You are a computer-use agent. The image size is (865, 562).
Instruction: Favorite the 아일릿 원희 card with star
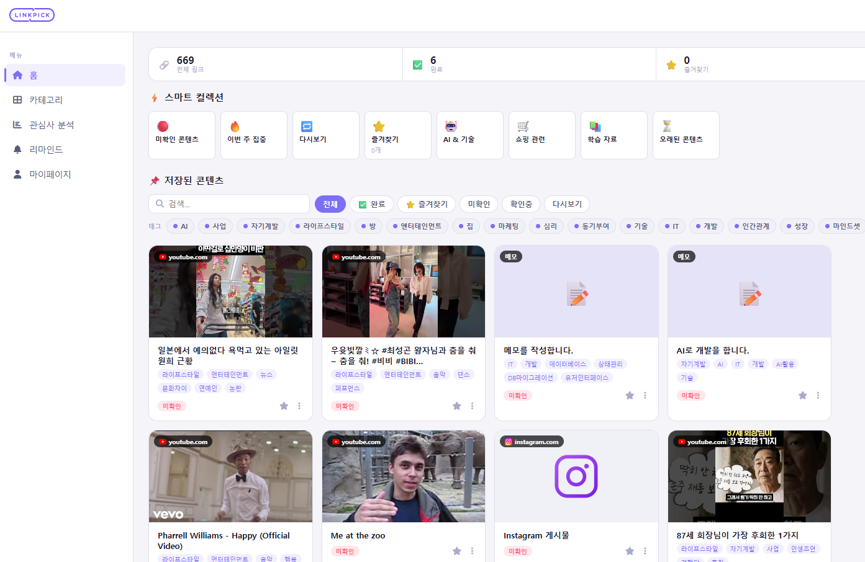tap(284, 406)
